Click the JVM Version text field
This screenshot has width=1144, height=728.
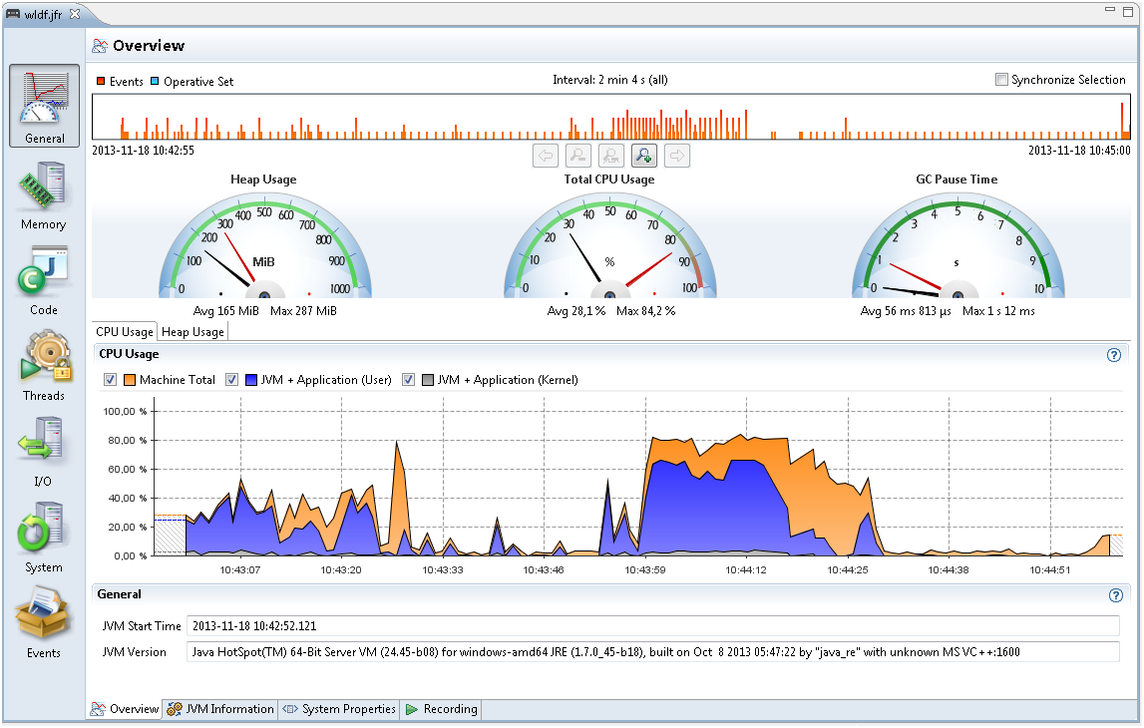click(x=652, y=652)
